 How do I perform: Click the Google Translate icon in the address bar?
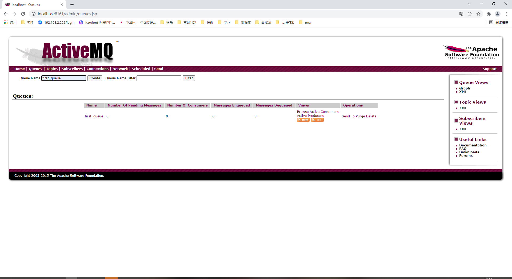[x=461, y=14]
